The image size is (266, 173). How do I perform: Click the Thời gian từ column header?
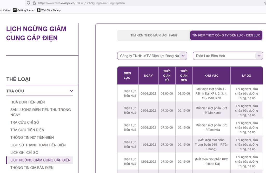[x=167, y=75]
